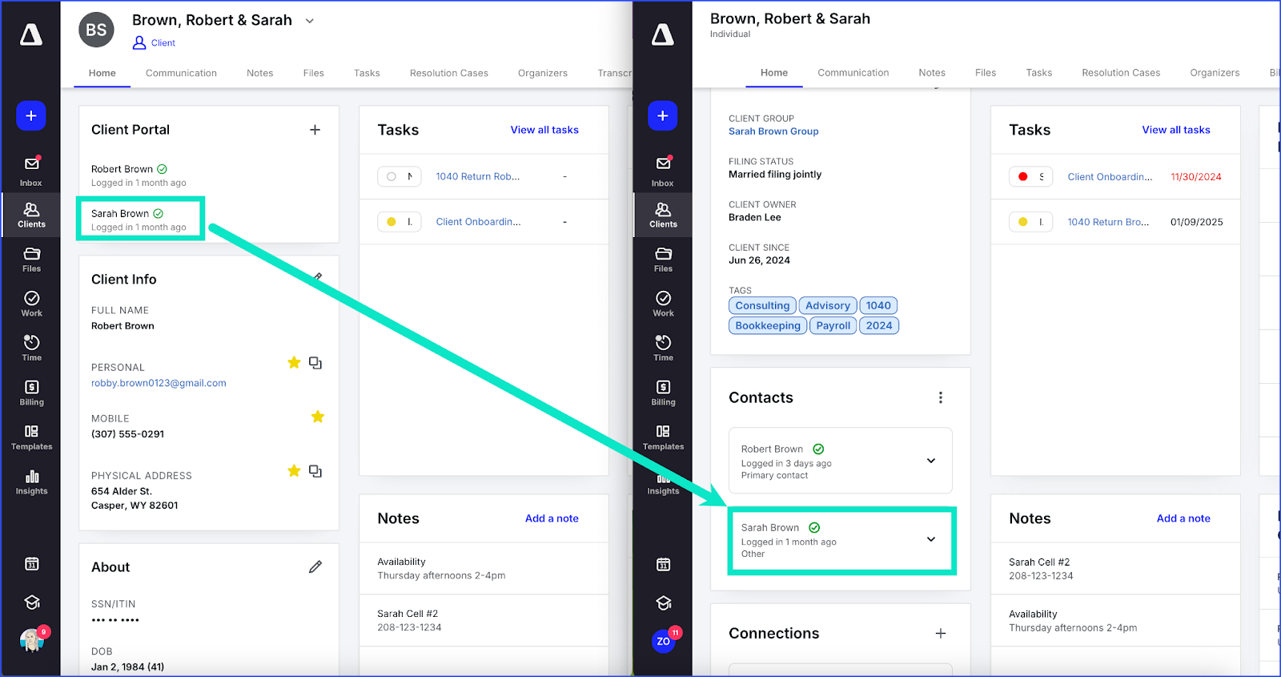
Task: Copy the physical address with copy icon
Action: [315, 471]
